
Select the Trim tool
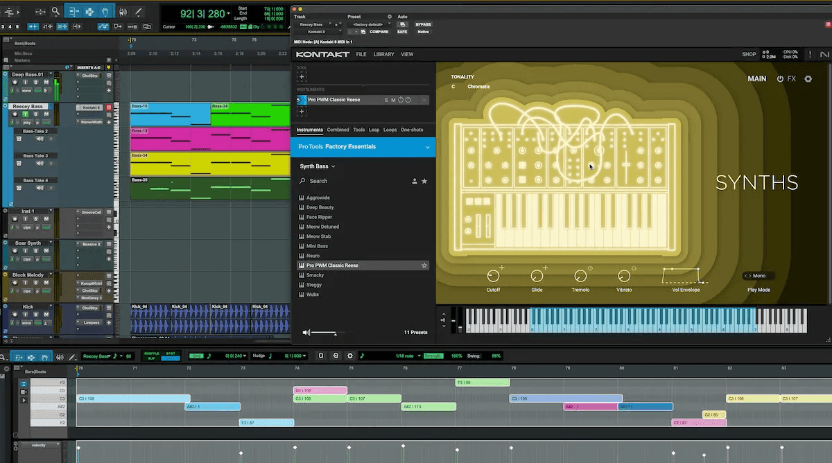[x=73, y=12]
